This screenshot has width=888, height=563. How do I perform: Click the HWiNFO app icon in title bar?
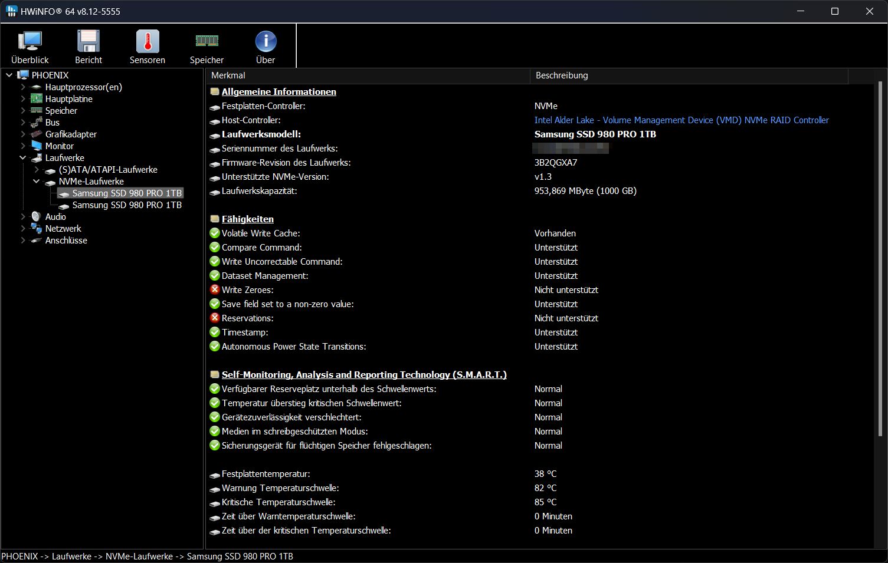tap(11, 11)
